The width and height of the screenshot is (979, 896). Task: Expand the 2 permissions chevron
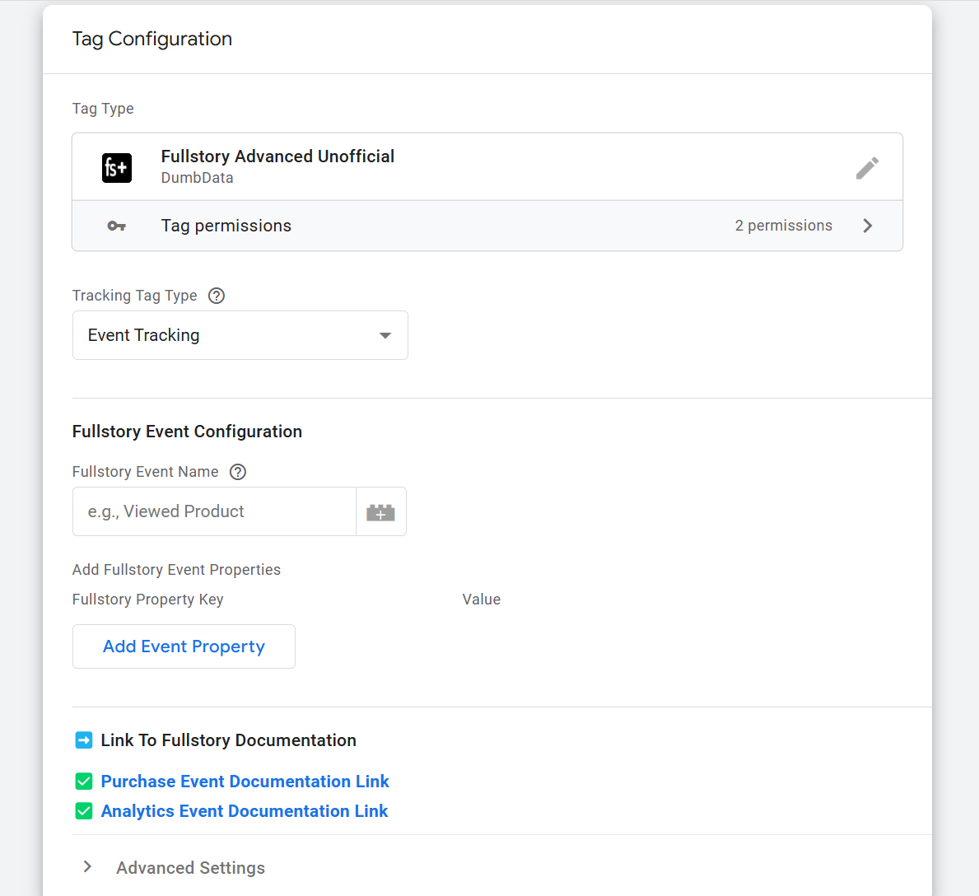click(867, 225)
